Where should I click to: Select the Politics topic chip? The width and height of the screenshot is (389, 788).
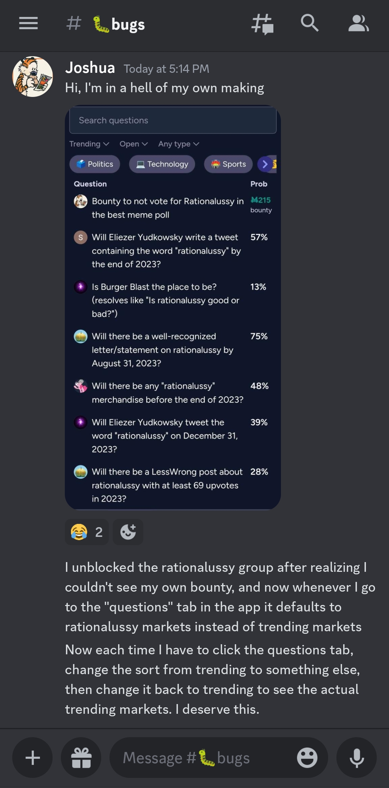[x=95, y=164]
